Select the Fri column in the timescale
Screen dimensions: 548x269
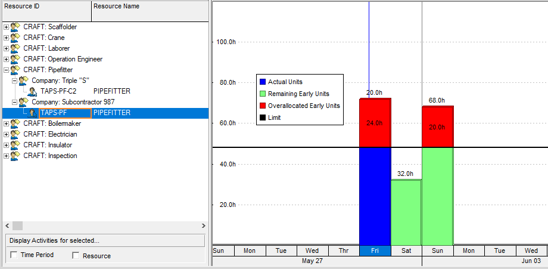pyautogui.click(x=375, y=251)
